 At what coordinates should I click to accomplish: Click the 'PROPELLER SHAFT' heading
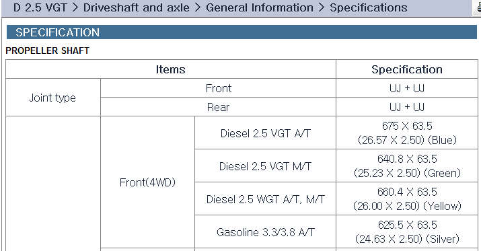point(48,50)
